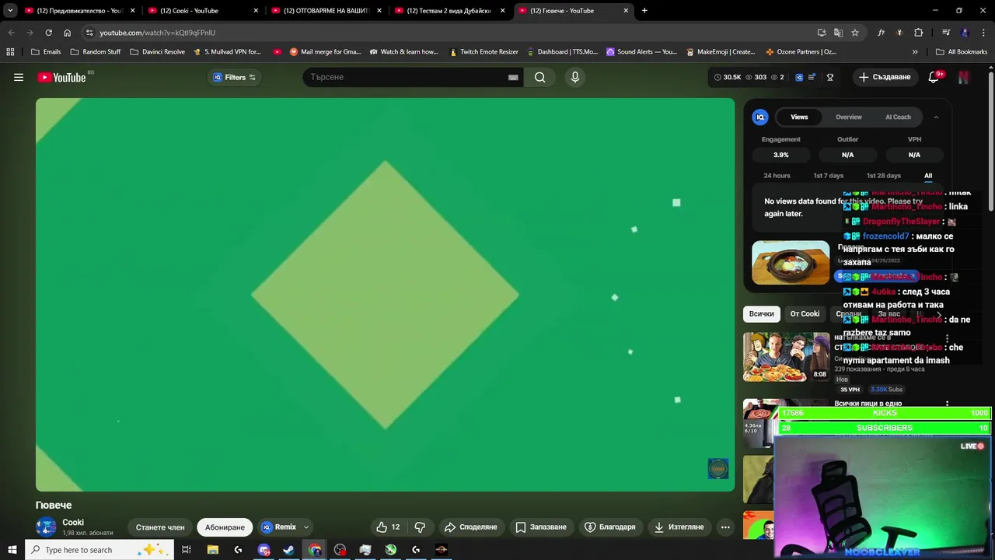Open the Davinci Resolve bookmark folder

[x=158, y=52]
